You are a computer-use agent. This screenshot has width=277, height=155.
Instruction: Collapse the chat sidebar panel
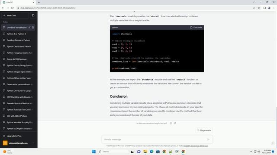point(33,15)
